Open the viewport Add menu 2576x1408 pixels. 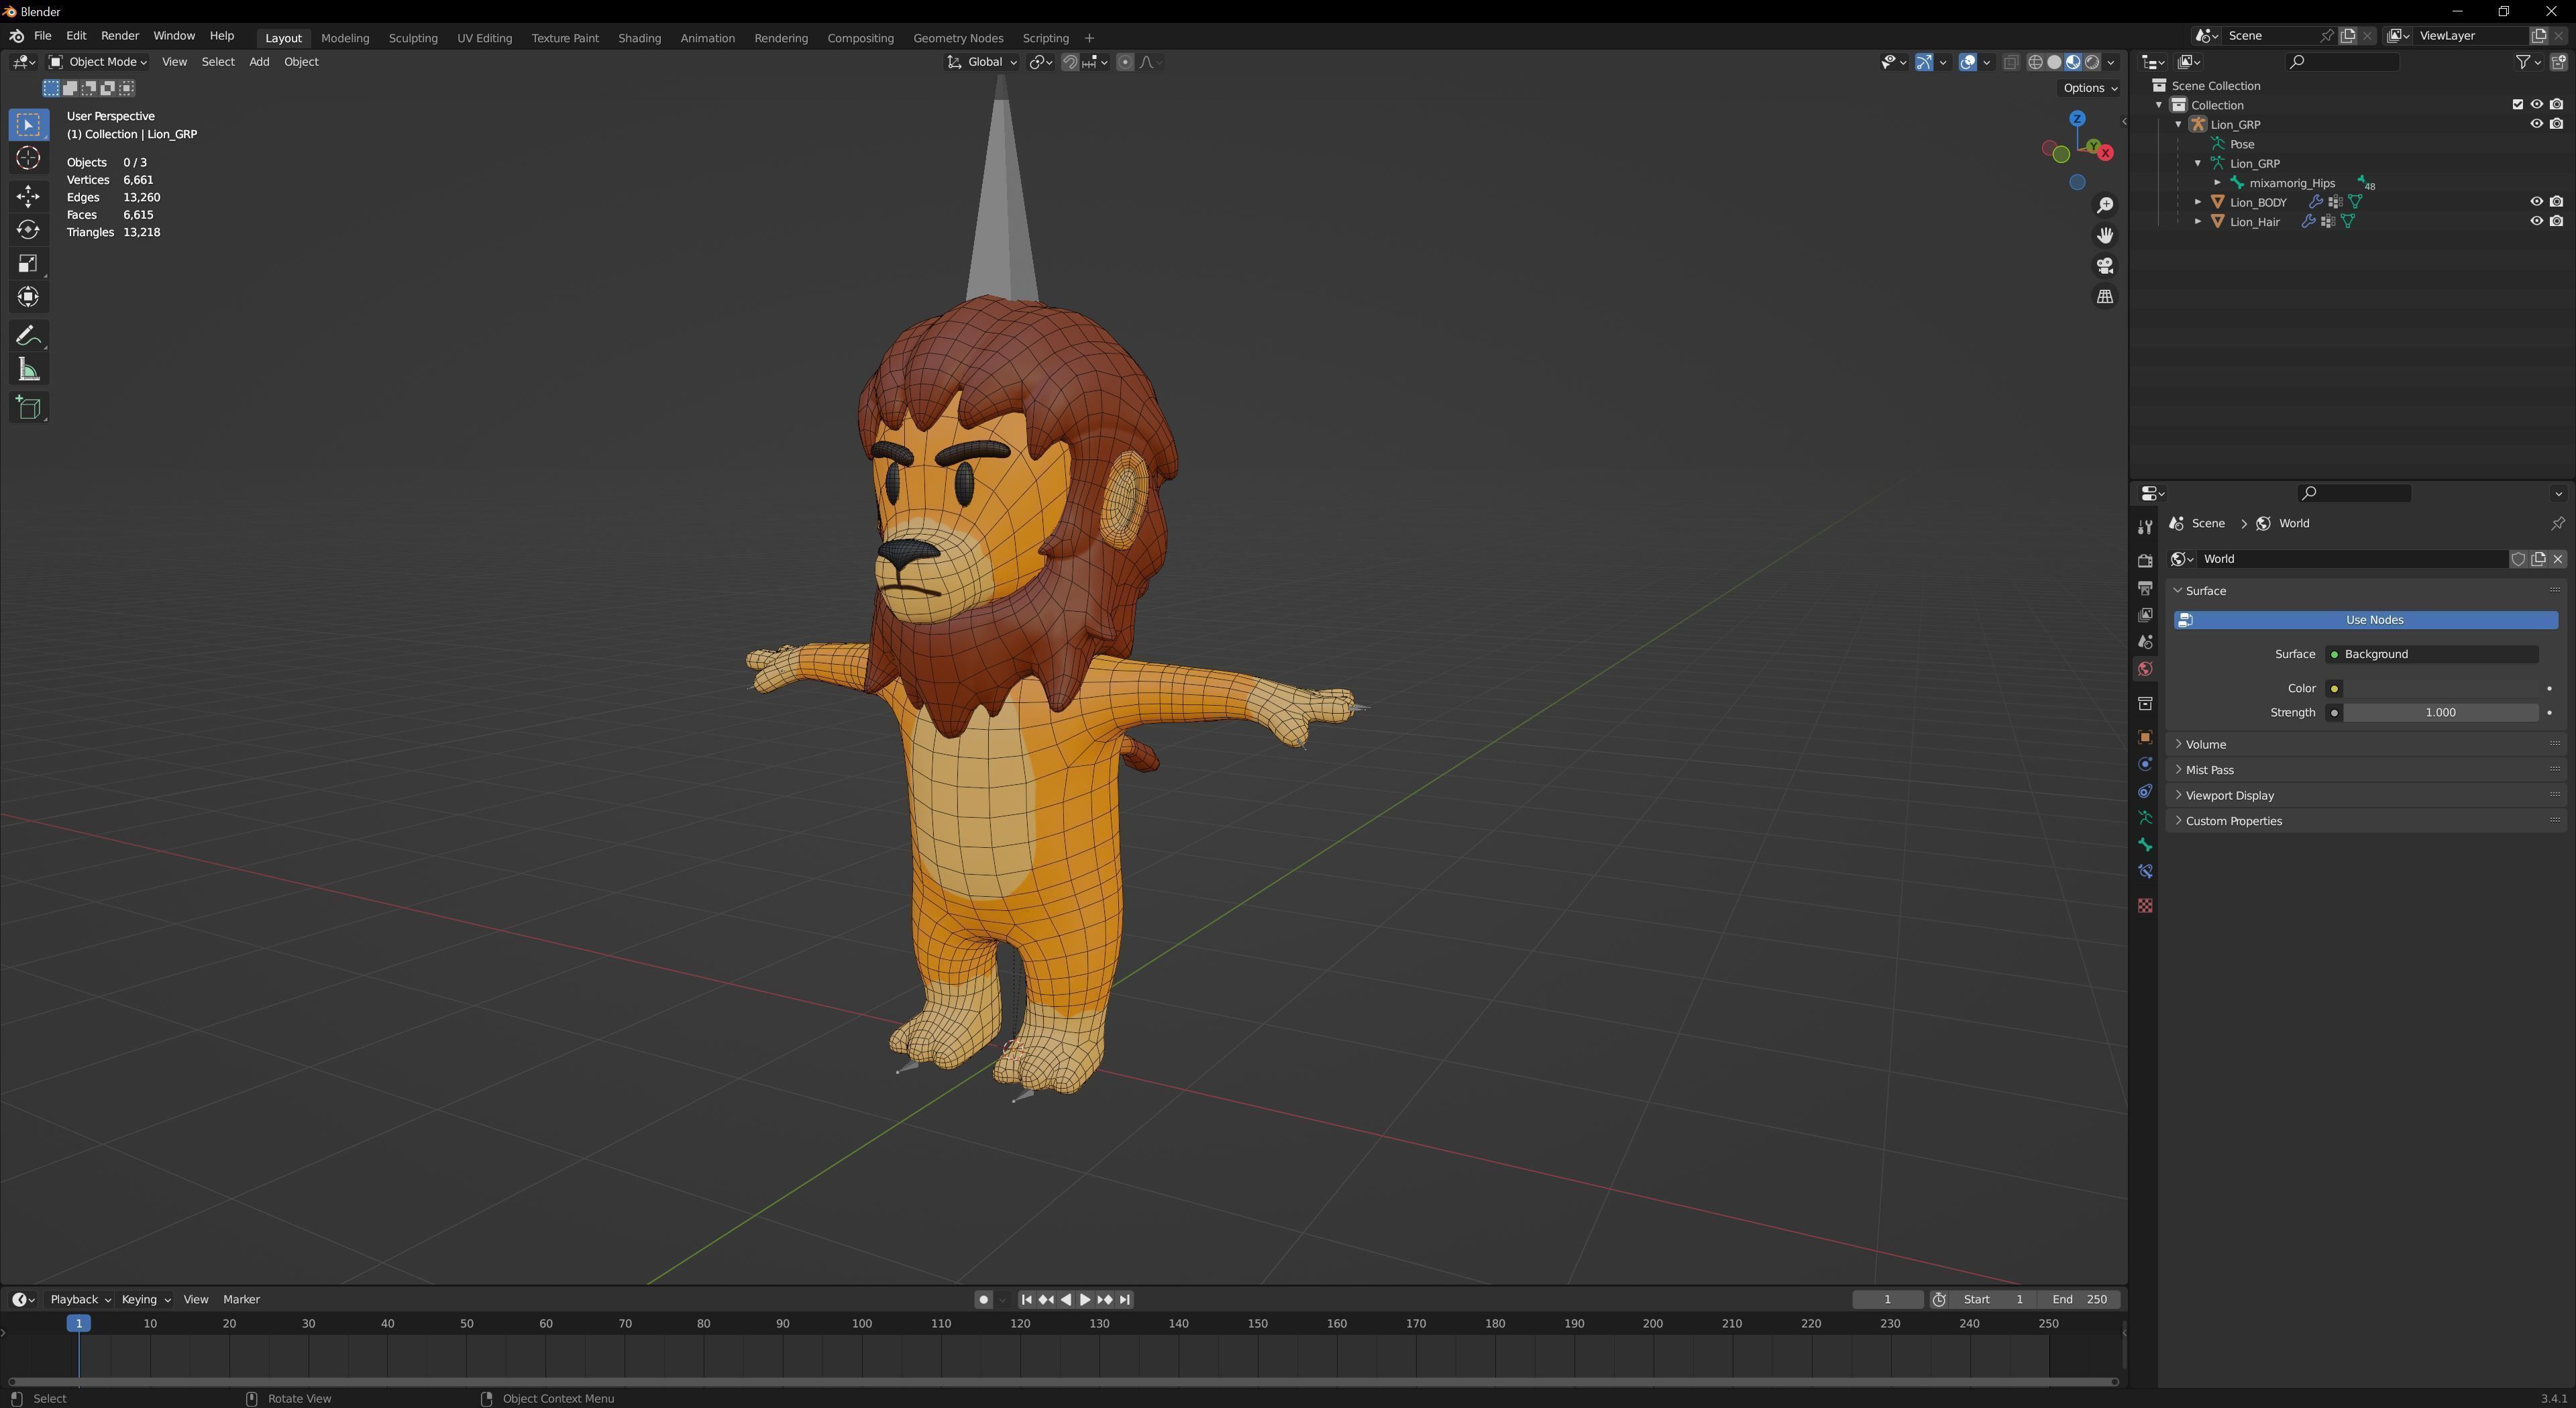[259, 62]
